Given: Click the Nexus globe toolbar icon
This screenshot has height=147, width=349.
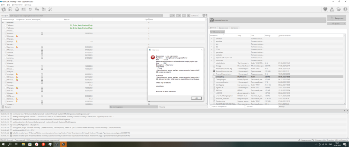Looking at the screenshot, I should point(17,9).
